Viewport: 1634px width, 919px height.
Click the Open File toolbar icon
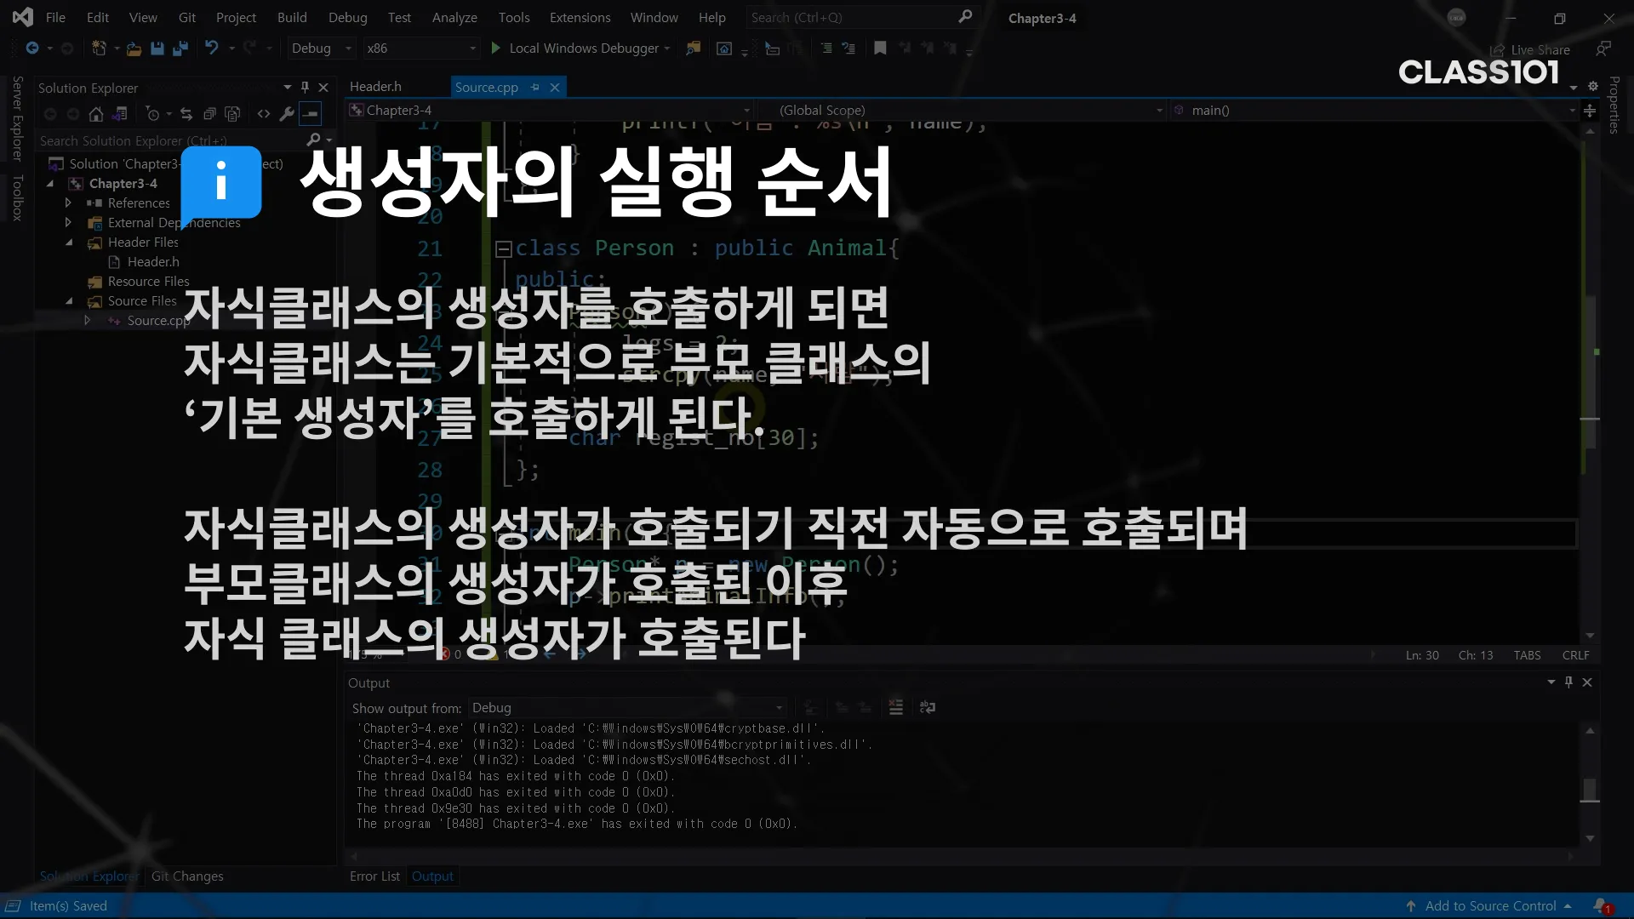tap(134, 49)
